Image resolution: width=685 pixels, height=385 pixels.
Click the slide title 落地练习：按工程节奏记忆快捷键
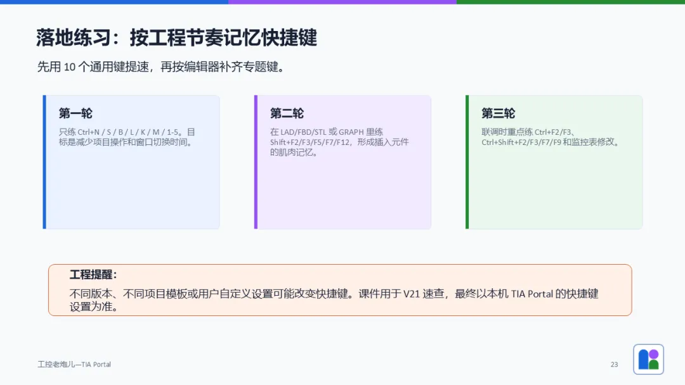tap(176, 37)
